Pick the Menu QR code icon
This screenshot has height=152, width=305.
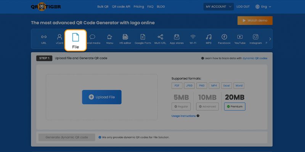click(109, 39)
